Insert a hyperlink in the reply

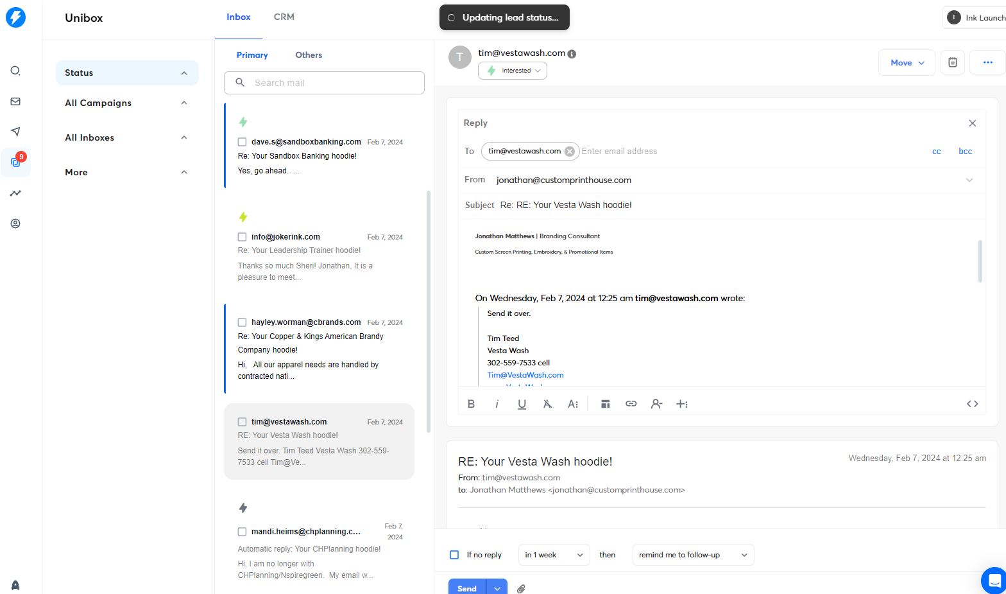click(631, 404)
